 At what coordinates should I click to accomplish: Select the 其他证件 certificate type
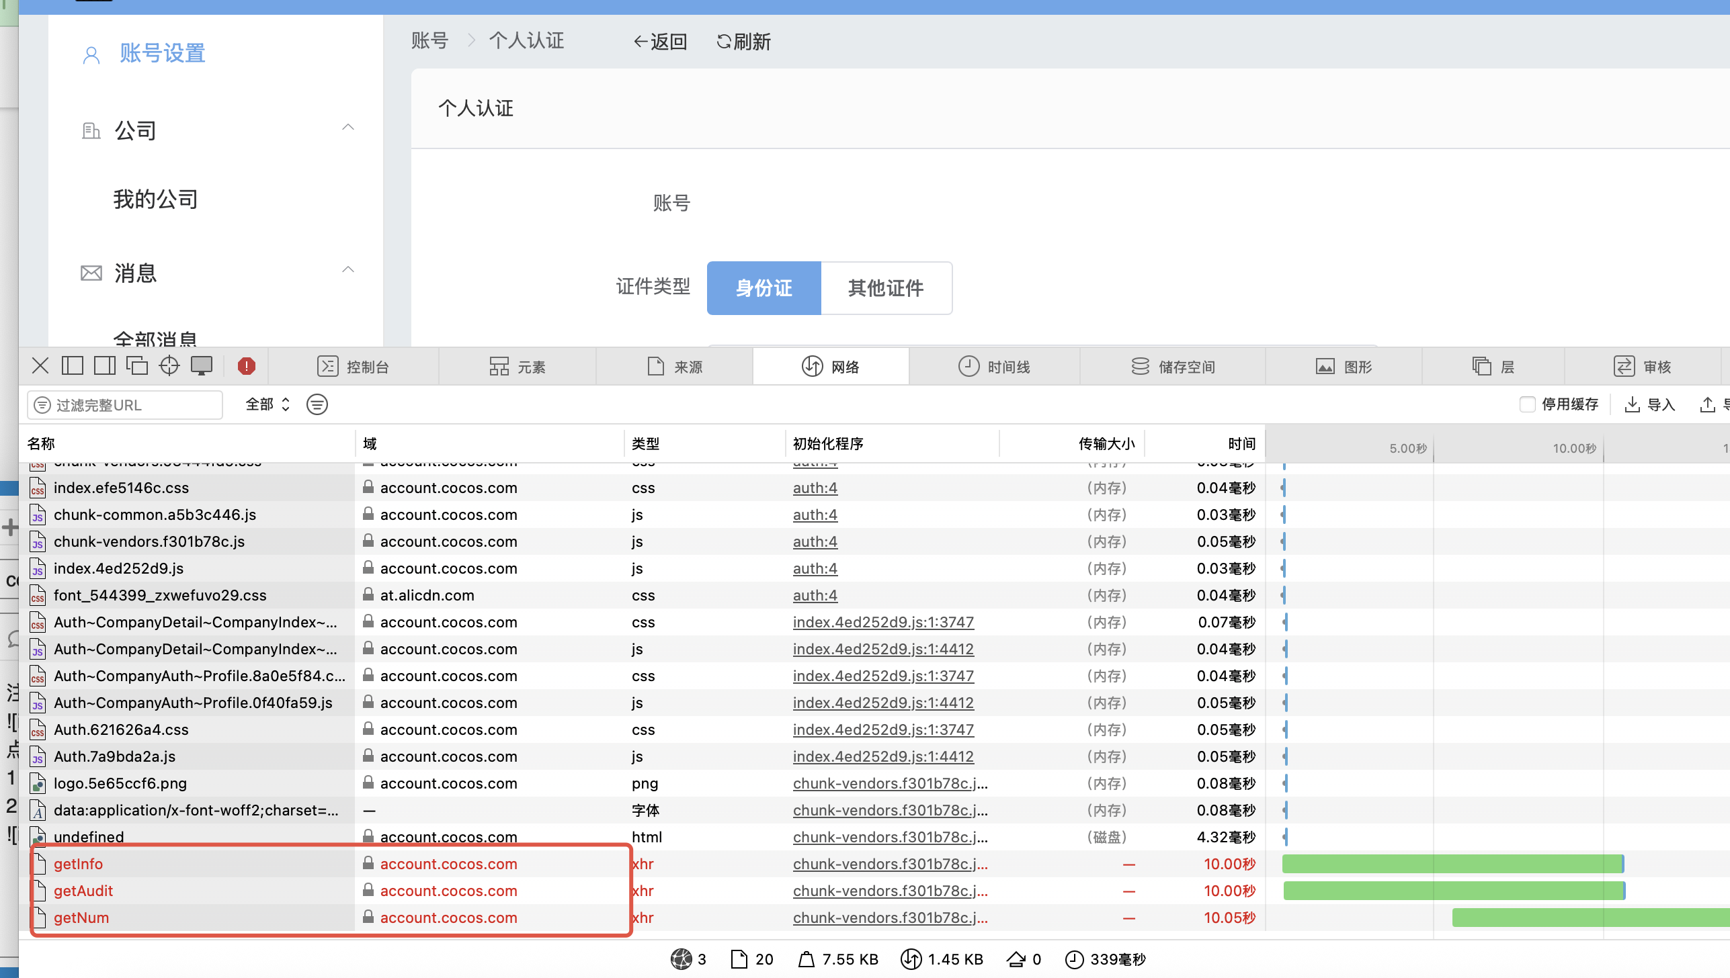[x=886, y=288]
